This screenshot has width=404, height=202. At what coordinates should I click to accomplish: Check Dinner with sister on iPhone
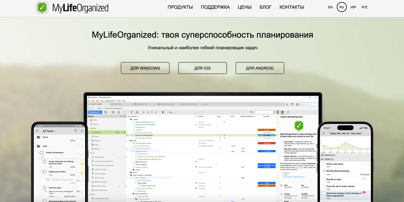324,164
